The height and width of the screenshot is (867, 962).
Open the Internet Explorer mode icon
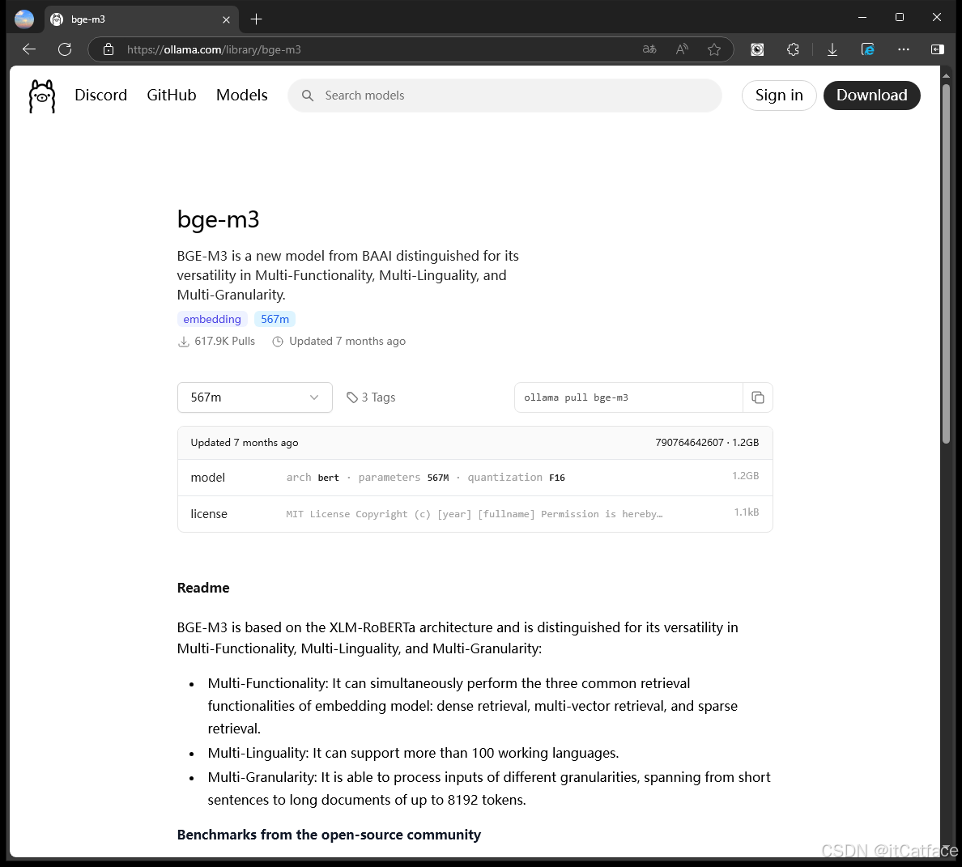[x=867, y=49]
